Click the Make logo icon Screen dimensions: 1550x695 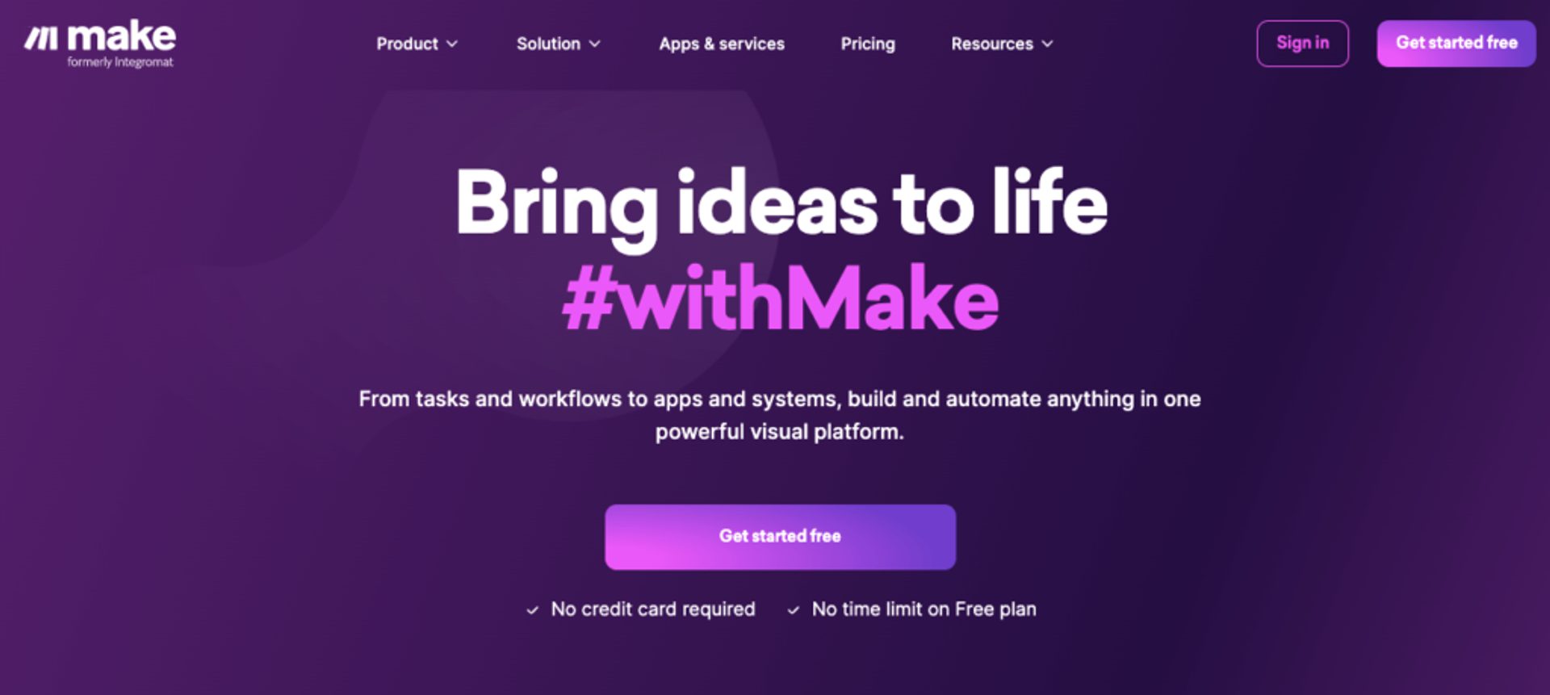pos(41,38)
